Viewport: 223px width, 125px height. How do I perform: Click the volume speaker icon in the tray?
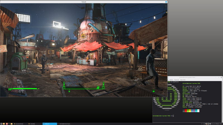tap(210, 124)
